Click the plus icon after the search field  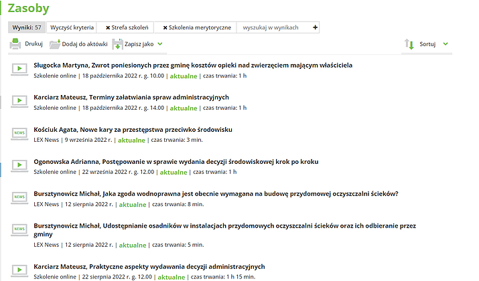pyautogui.click(x=316, y=27)
